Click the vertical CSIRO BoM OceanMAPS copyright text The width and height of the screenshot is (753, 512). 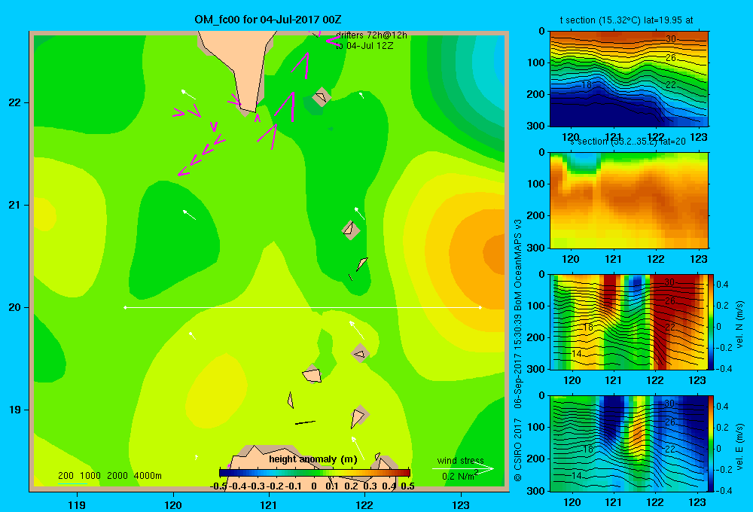tap(518, 350)
